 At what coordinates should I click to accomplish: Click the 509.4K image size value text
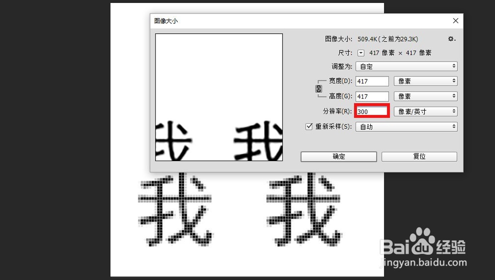tap(388, 39)
